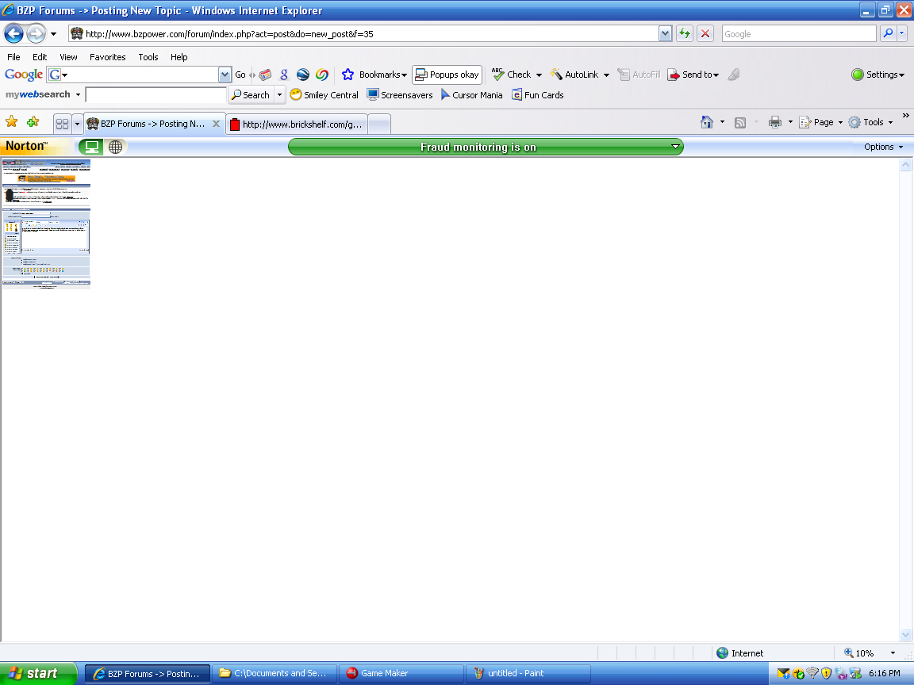Click the Go button on Google toolbar

pyautogui.click(x=240, y=75)
